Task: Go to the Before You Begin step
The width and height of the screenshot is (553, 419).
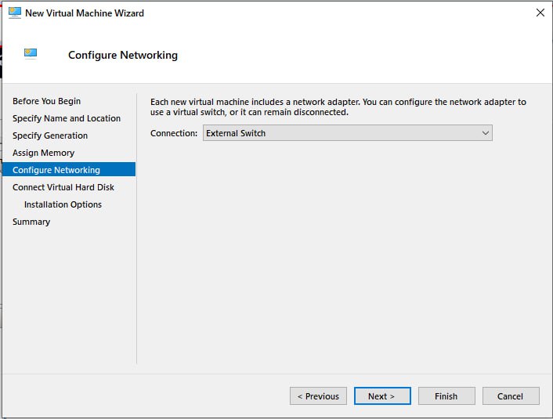Action: click(x=46, y=101)
